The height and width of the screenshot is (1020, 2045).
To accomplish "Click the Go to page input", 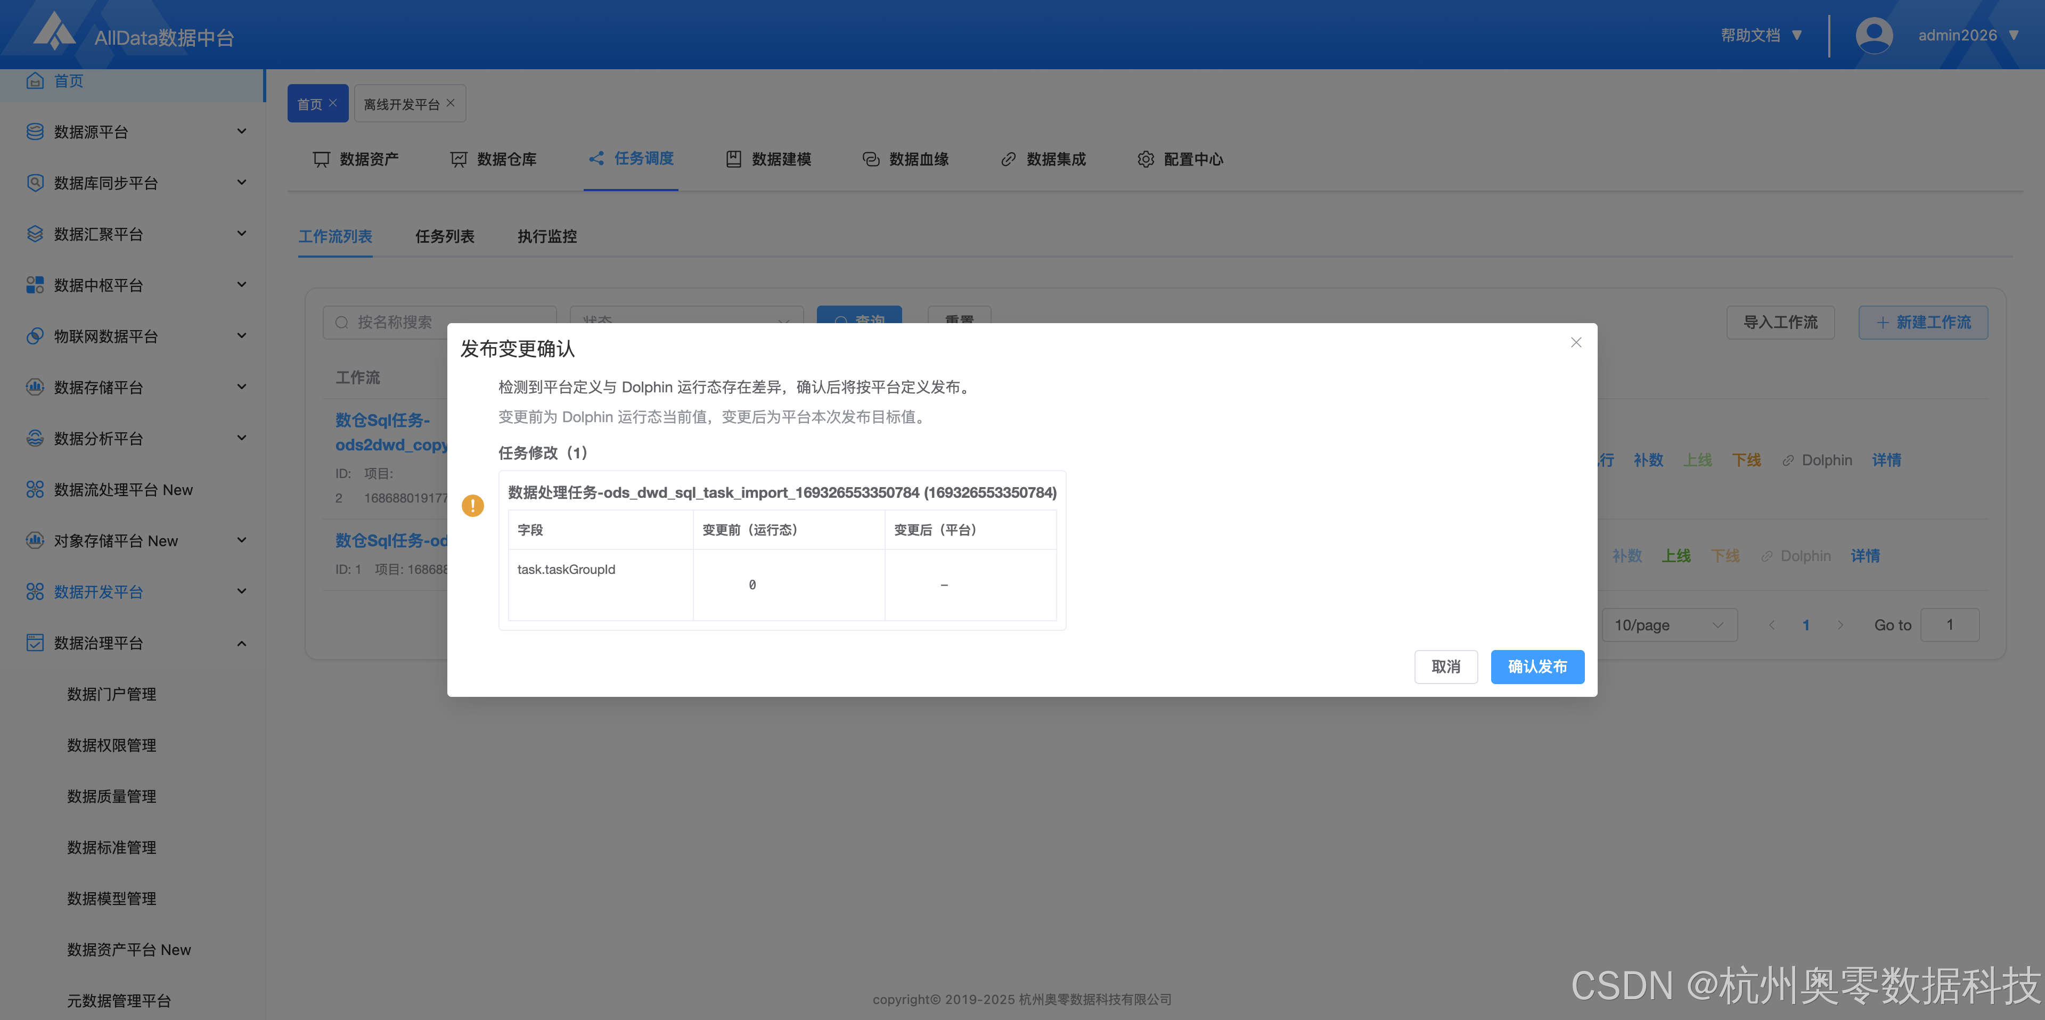I will 1950,626.
